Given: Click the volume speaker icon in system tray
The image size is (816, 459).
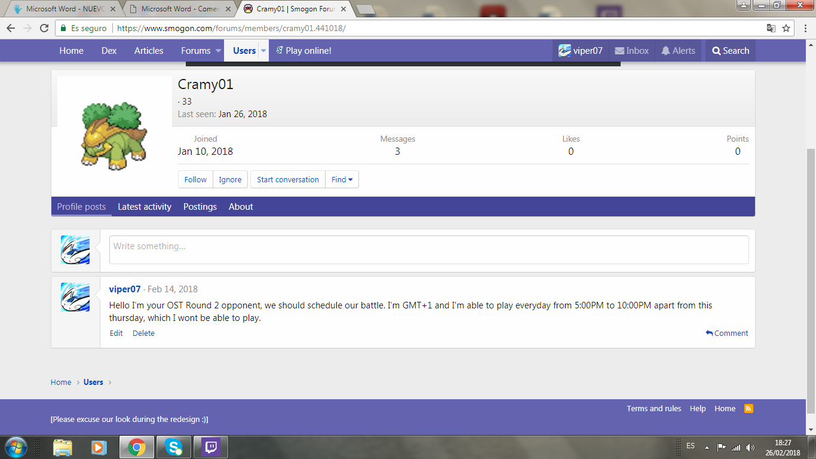Looking at the screenshot, I should pyautogui.click(x=750, y=447).
